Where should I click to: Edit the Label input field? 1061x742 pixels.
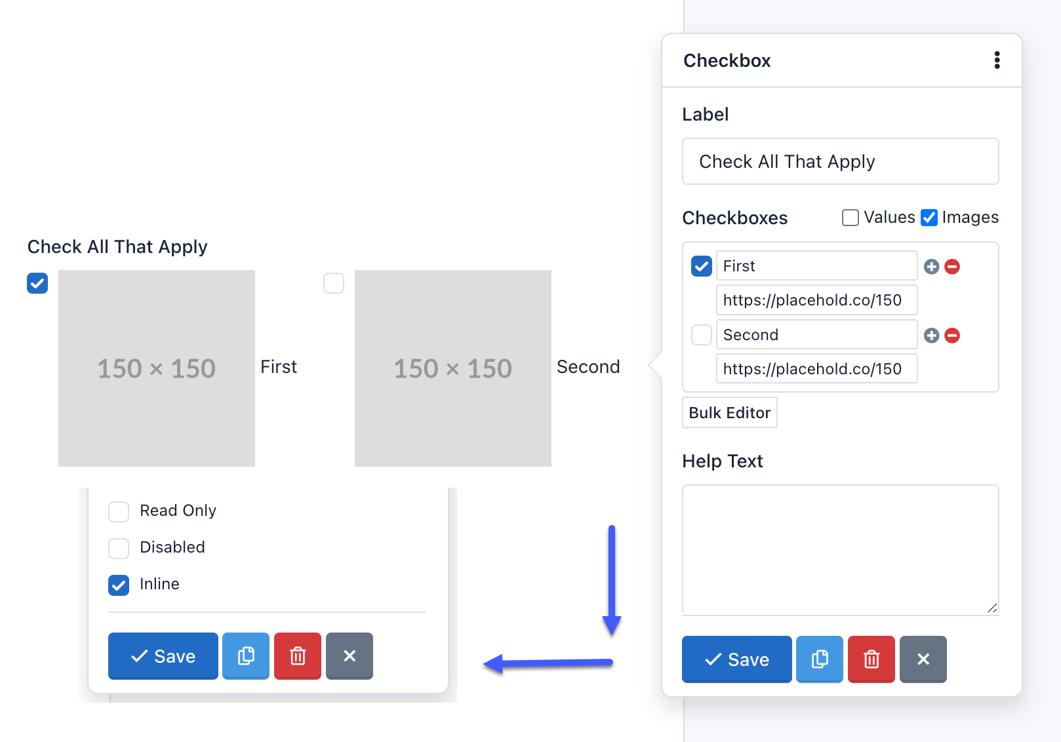(840, 161)
